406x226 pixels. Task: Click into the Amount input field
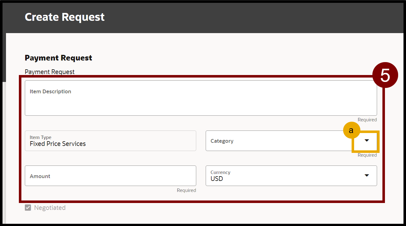tap(110, 176)
